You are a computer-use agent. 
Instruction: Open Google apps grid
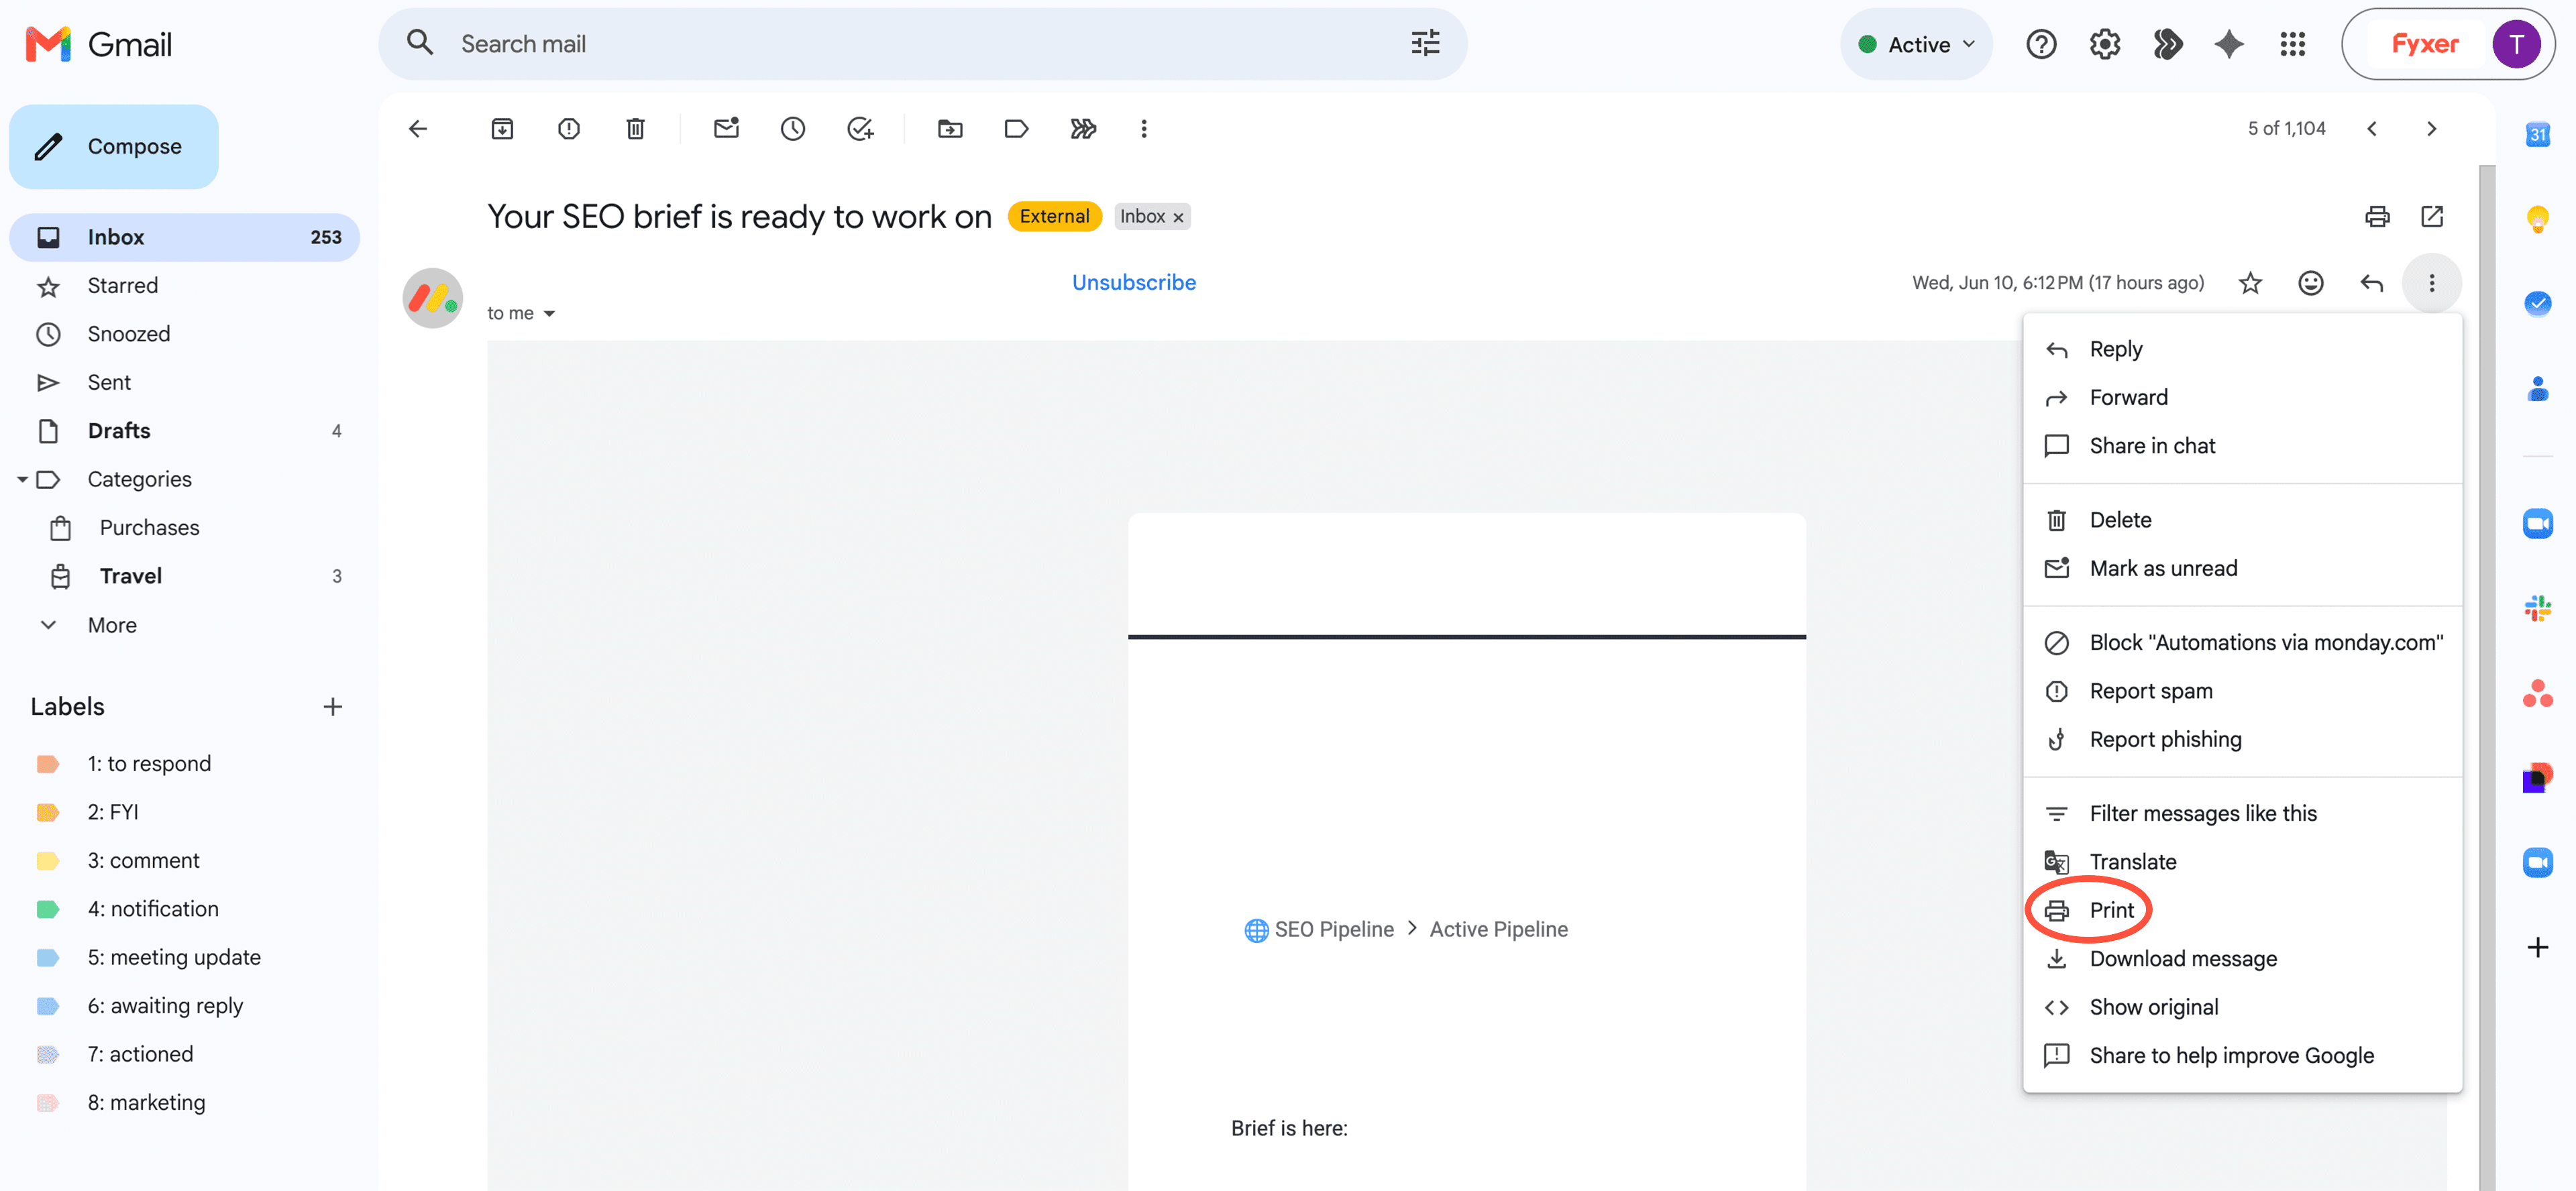tap(2292, 44)
